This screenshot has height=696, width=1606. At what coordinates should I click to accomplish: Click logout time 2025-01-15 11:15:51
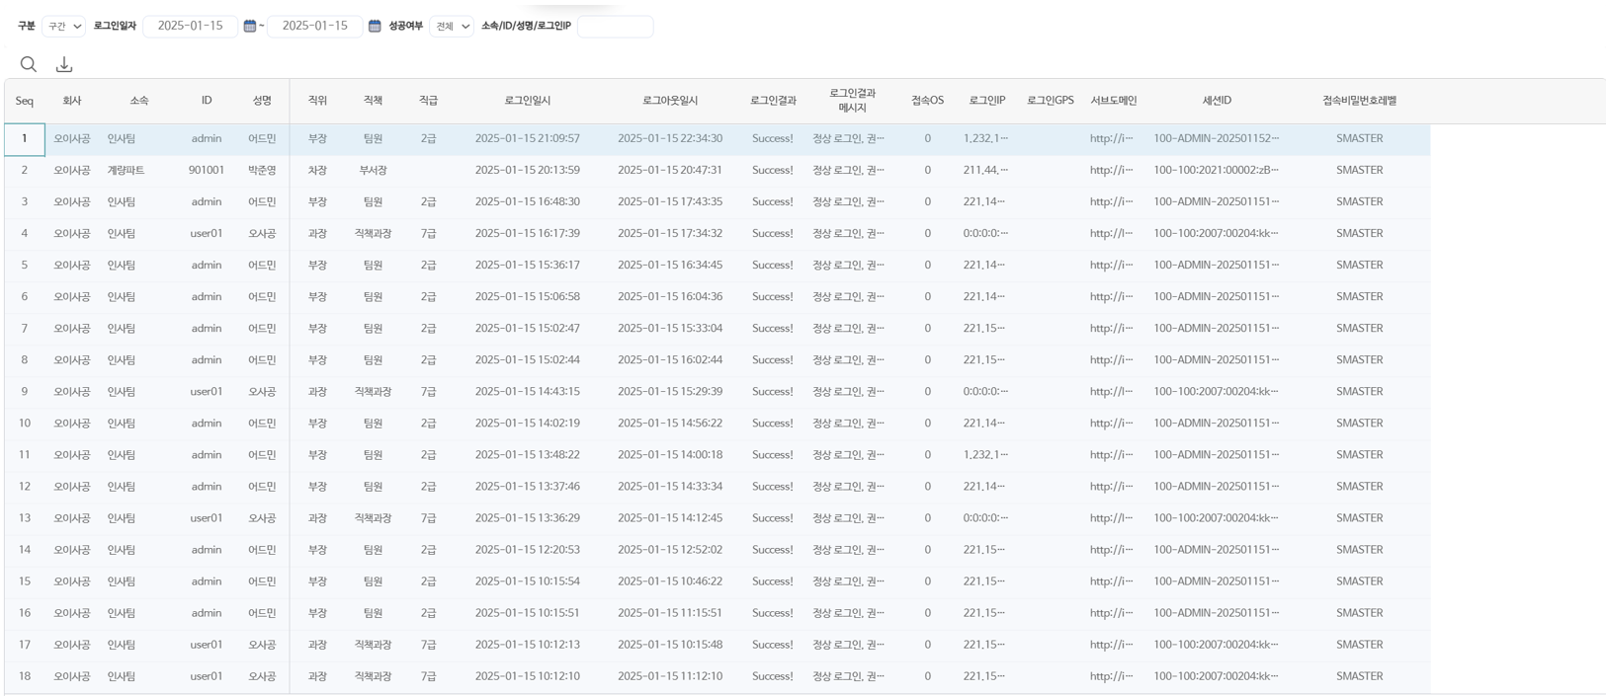(670, 613)
